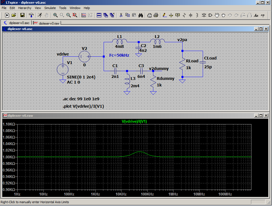Select the Draw Wire pencil tool
Image resolution: width=272 pixels, height=206 pixels.
tap(164, 15)
